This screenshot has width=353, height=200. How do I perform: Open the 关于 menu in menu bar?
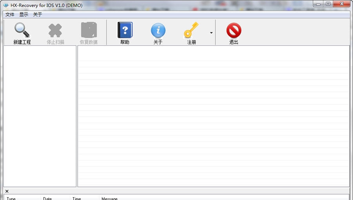(x=37, y=15)
